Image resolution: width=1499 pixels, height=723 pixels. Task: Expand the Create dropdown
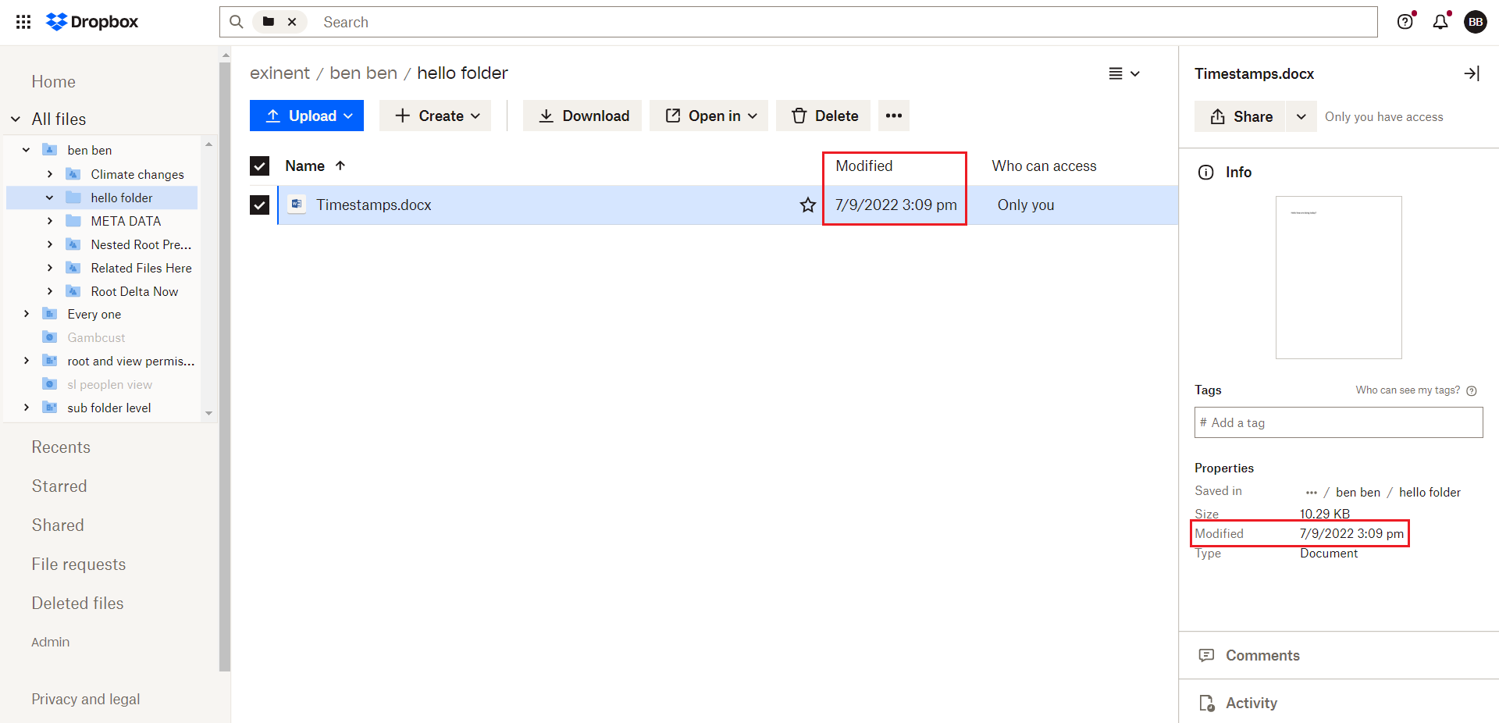pos(435,116)
